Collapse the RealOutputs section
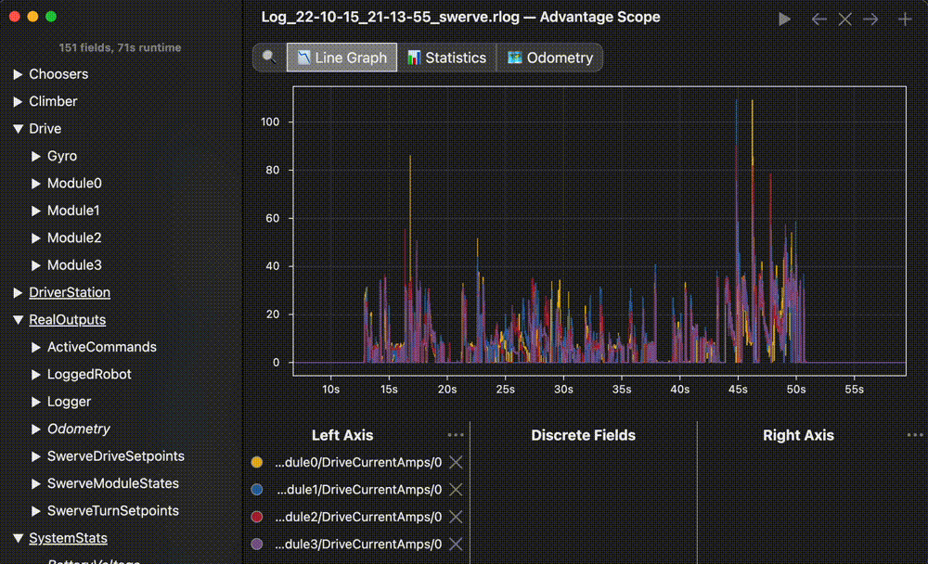928x564 pixels. [x=17, y=319]
